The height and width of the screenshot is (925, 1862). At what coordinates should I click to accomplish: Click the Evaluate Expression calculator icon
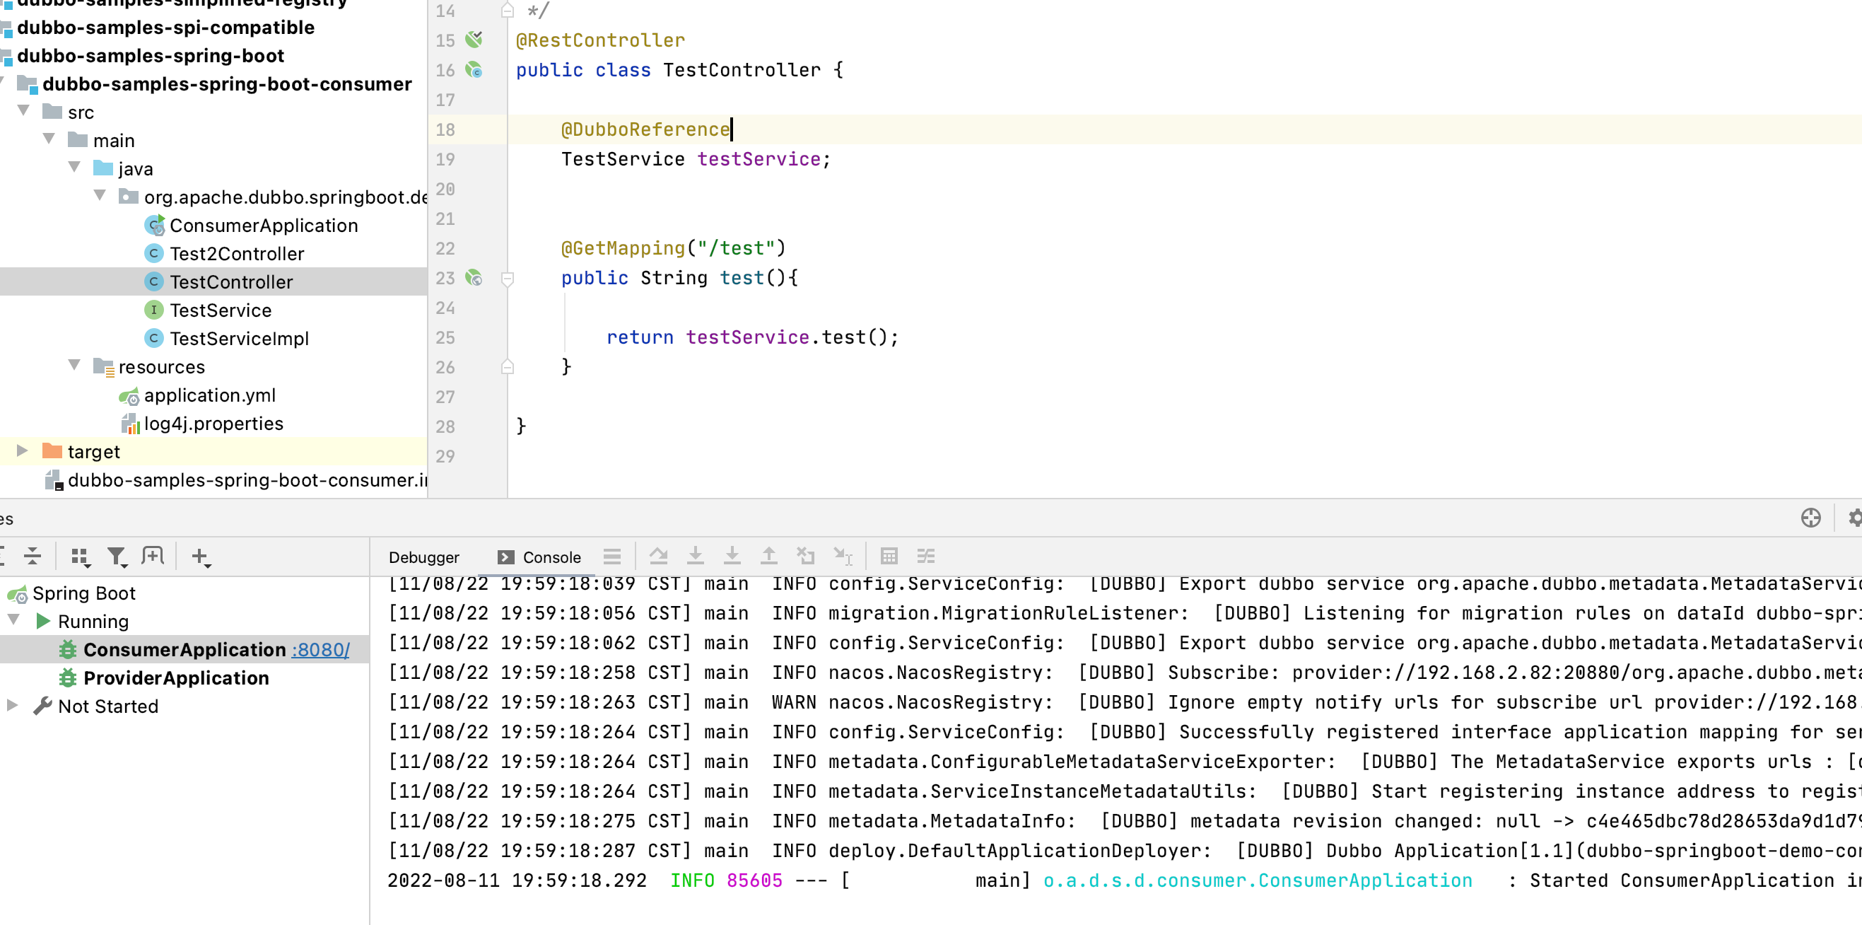(x=889, y=555)
